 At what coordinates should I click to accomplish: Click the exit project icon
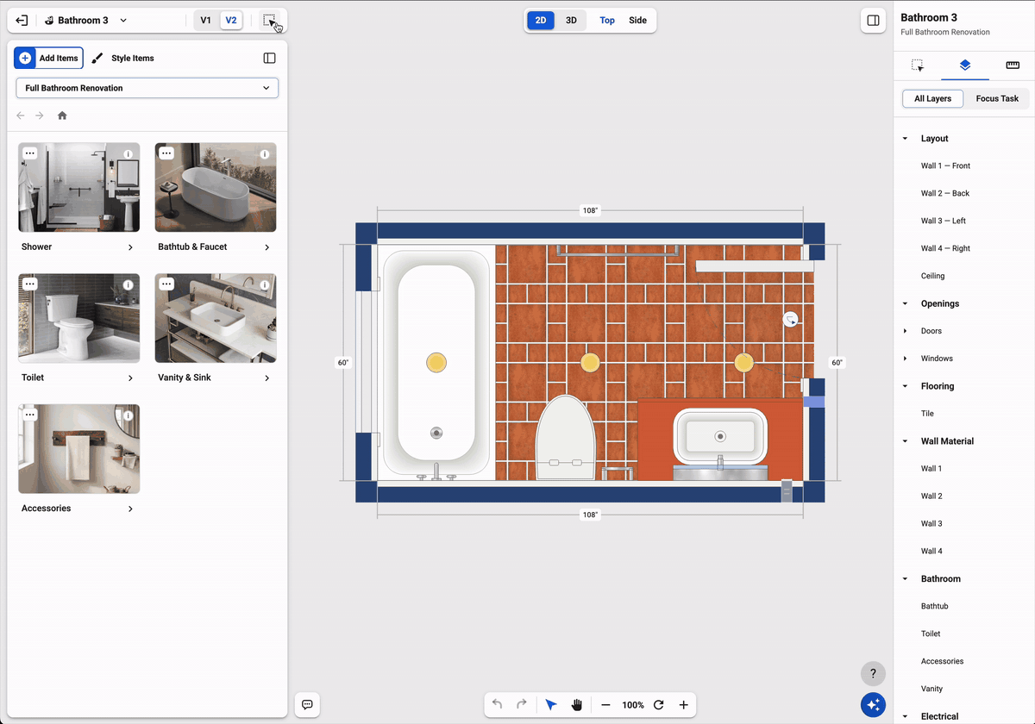[22, 21]
